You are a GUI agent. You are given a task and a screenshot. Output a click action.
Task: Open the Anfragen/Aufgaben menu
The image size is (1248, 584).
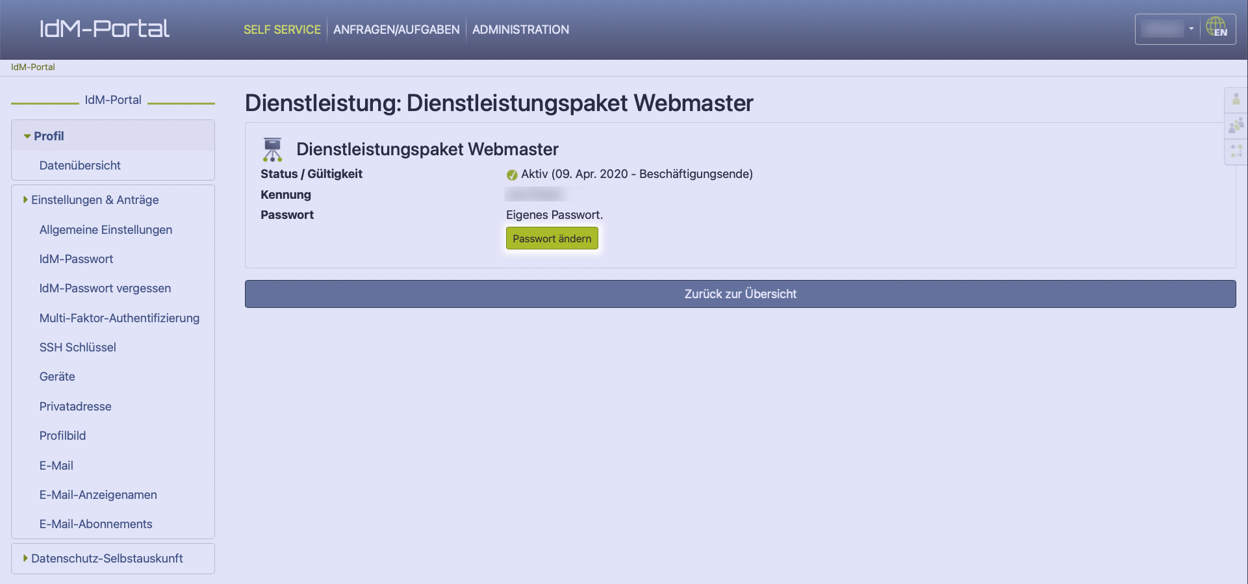396,30
